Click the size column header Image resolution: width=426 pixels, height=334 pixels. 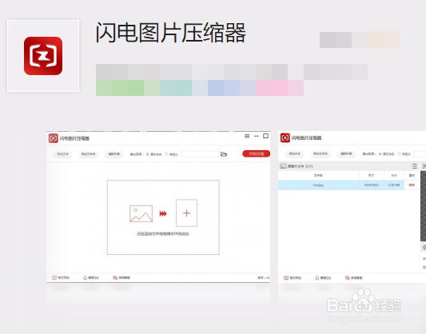click(x=394, y=176)
